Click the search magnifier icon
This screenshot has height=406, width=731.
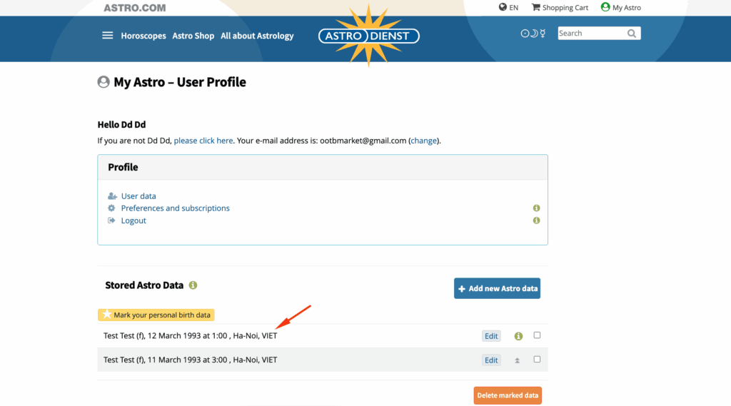coord(632,34)
